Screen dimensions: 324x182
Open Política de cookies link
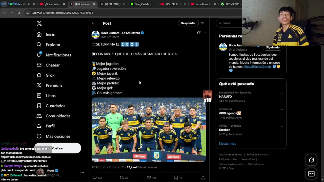(228, 160)
